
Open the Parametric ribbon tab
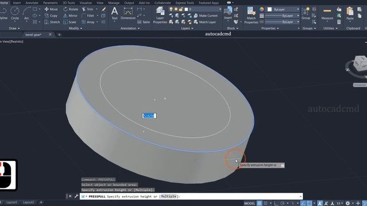tap(50, 3)
